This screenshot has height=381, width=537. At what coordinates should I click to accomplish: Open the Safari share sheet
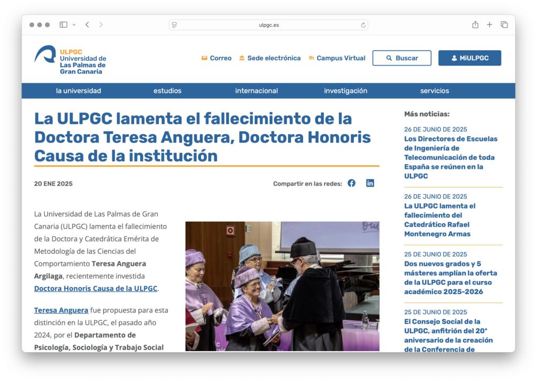475,25
